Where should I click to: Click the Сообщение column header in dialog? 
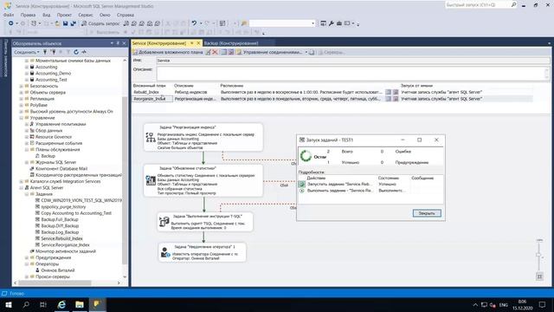click(x=422, y=178)
